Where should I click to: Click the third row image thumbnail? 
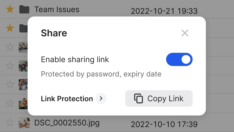point(23,47)
